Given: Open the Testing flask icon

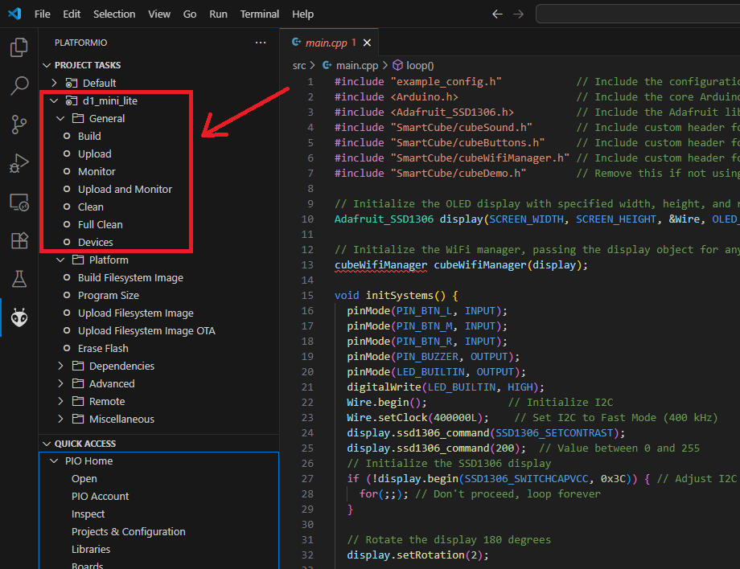Looking at the screenshot, I should click(x=18, y=279).
